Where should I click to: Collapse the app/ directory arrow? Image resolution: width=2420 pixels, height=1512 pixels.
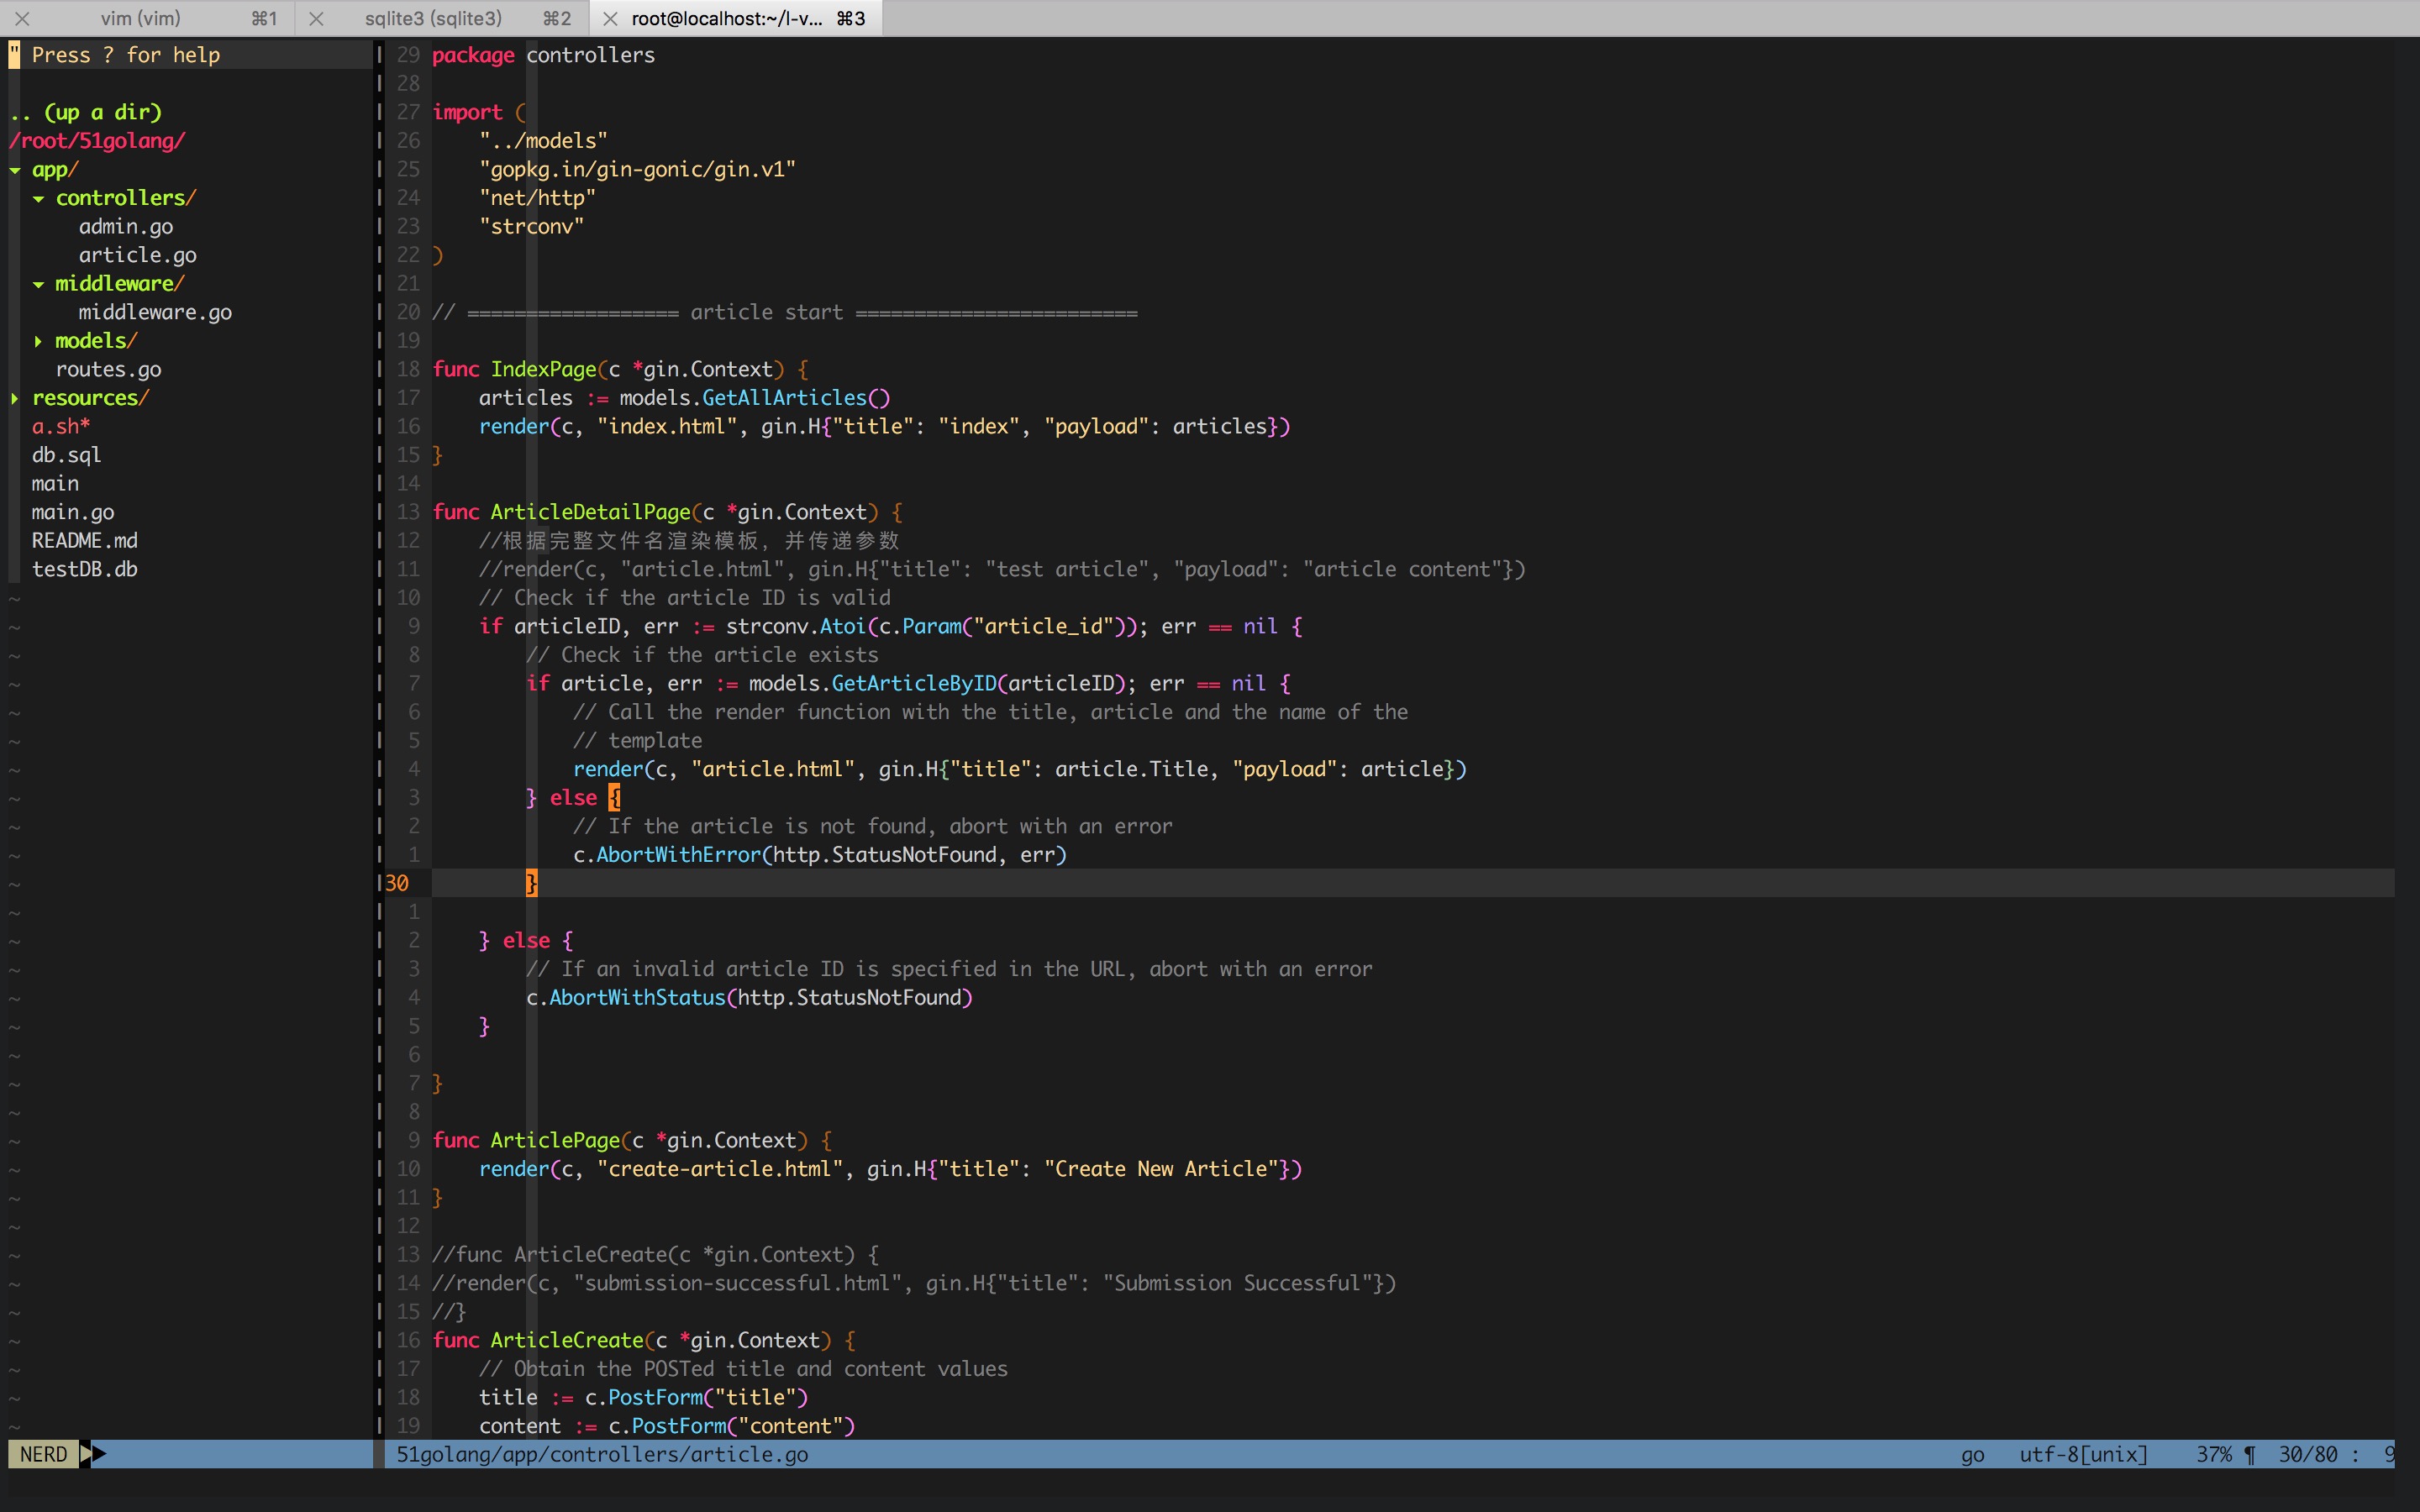coord(16,170)
